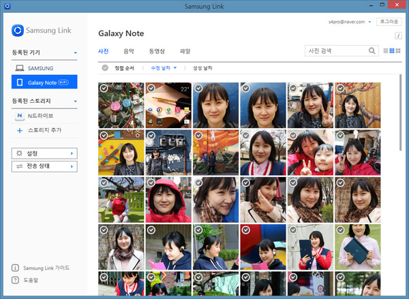Expand the 설정 button arrow
Viewport: 409px width, 299px height.
pos(72,153)
